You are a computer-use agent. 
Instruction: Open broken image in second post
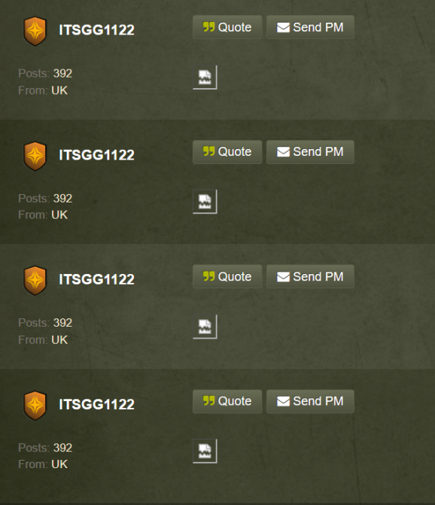205,202
